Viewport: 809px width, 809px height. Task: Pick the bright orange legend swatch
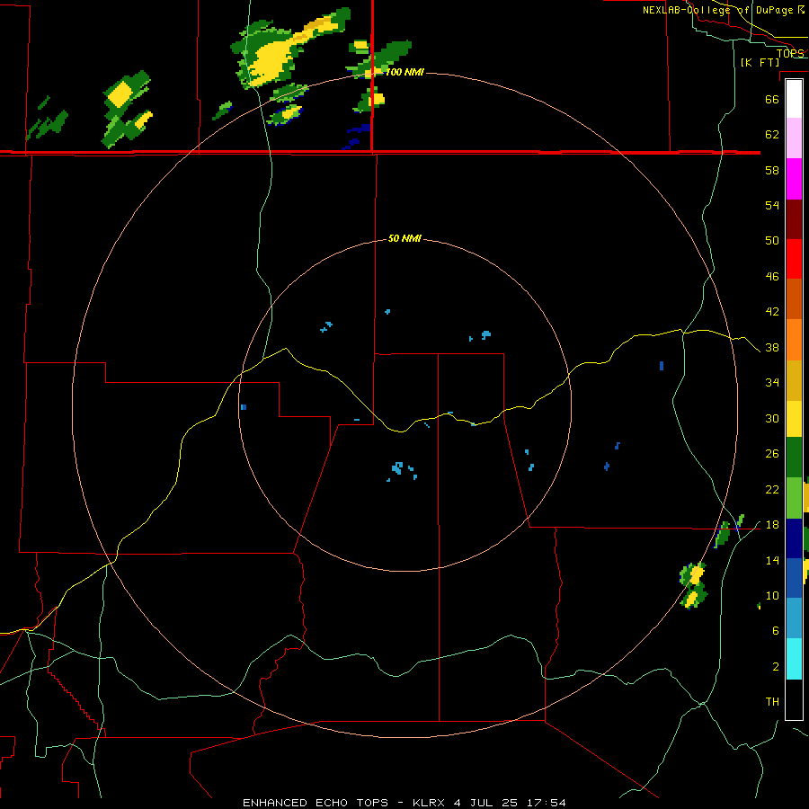794,339
